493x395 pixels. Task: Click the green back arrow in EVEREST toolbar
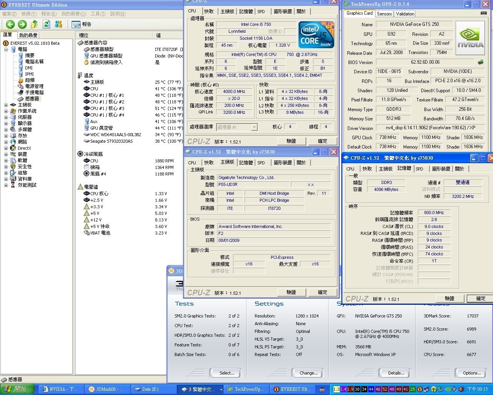(x=10, y=24)
